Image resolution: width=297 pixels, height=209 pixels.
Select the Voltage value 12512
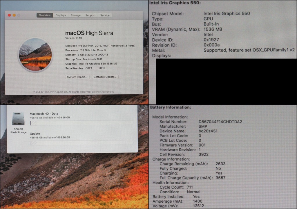(198, 206)
